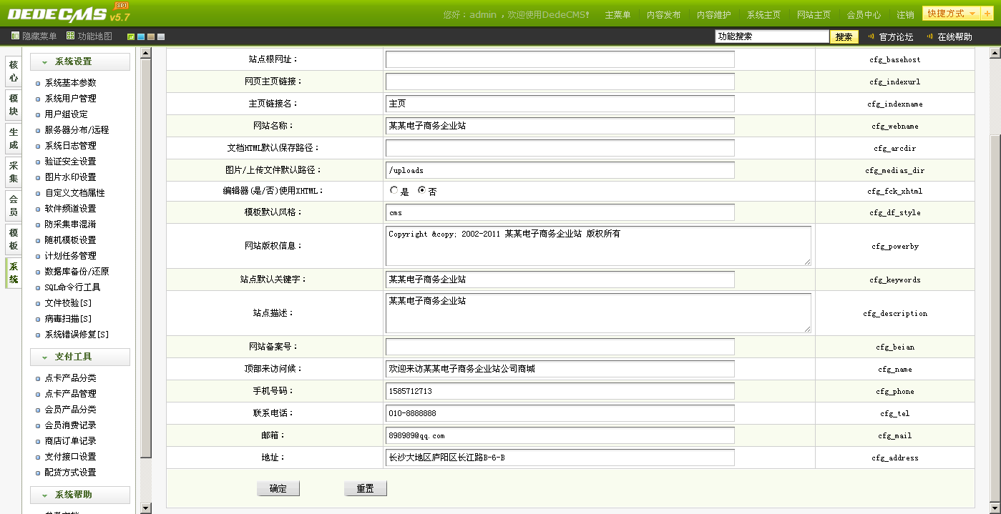
Task: Choose the green theme color swatch
Action: click(x=131, y=37)
